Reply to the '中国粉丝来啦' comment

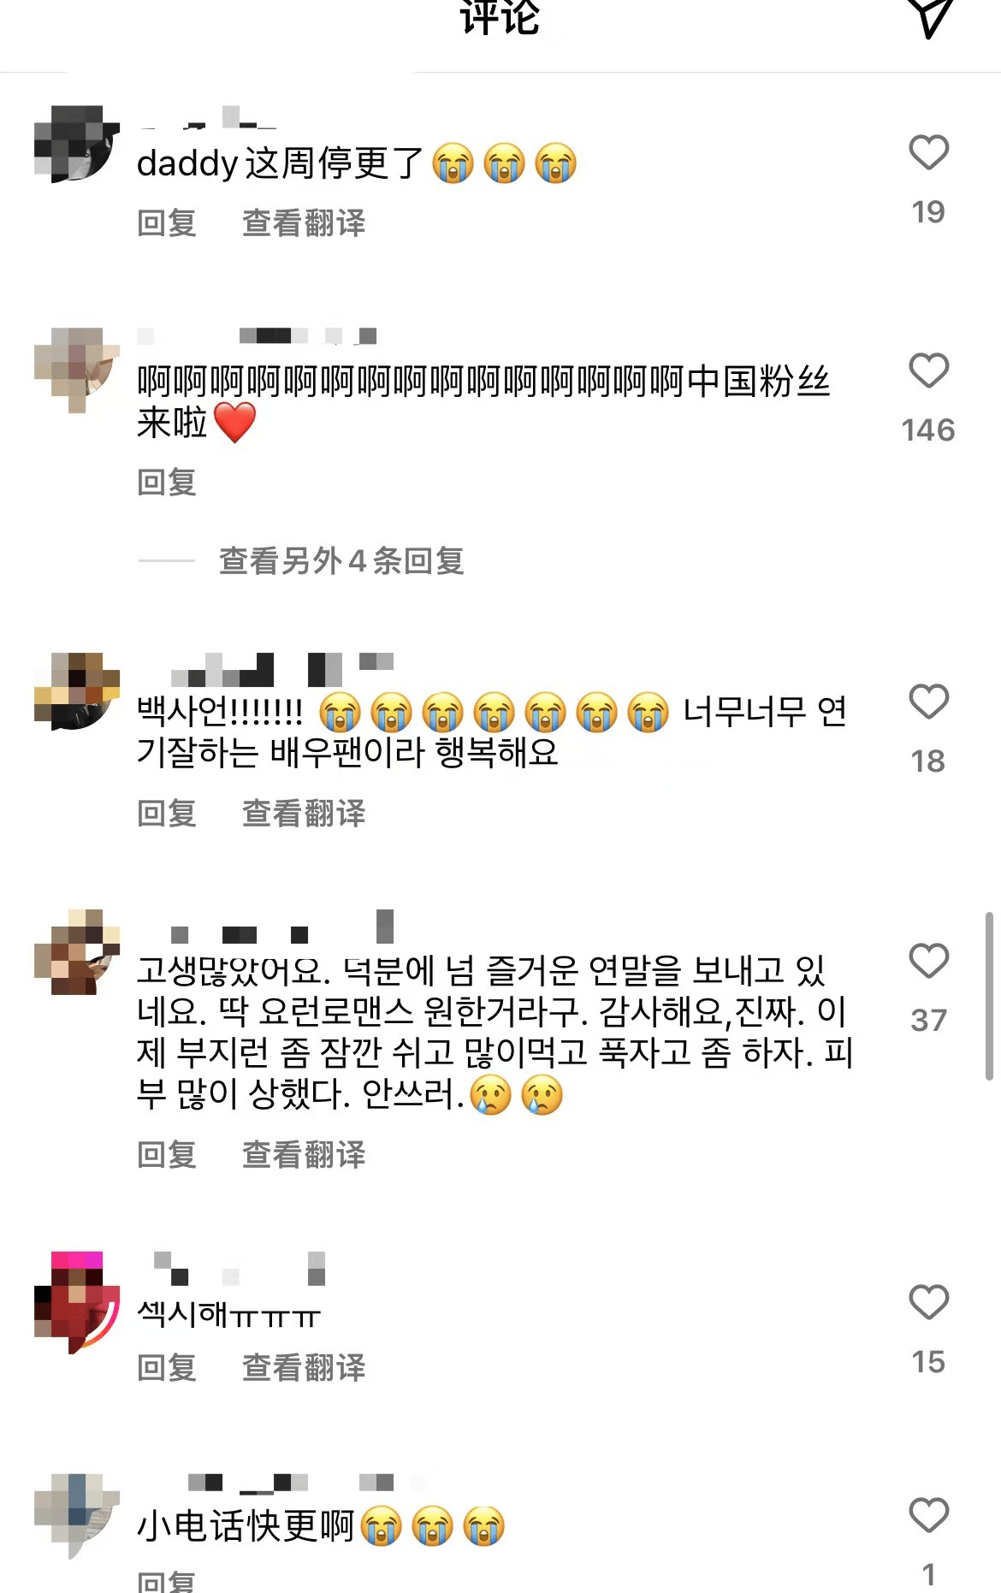tap(167, 483)
